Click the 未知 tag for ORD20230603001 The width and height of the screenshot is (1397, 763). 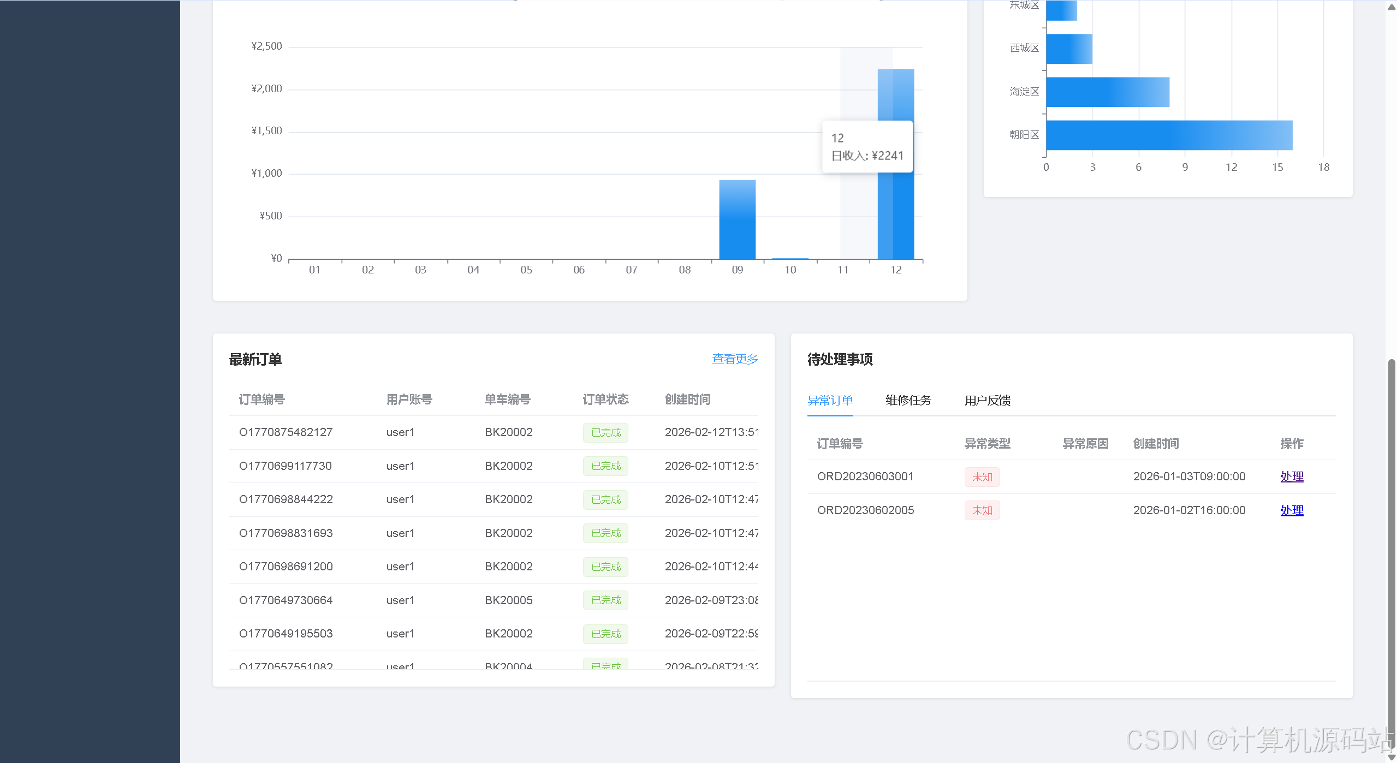pyautogui.click(x=982, y=476)
